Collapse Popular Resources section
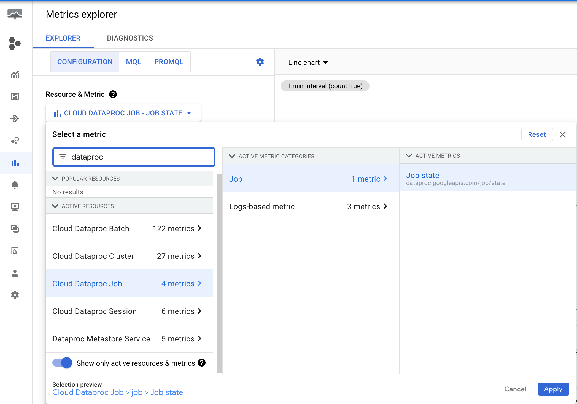Viewport: 577px width, 404px height. 55,179
